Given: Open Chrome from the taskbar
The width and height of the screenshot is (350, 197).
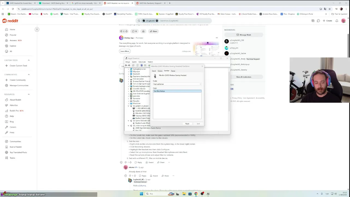Looking at the screenshot, I should (196, 194).
